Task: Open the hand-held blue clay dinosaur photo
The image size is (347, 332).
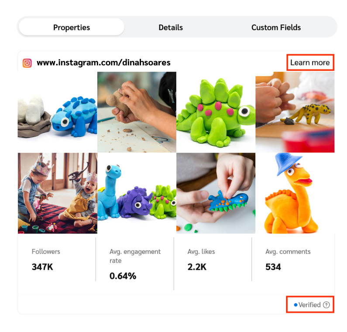Action: coord(216,193)
